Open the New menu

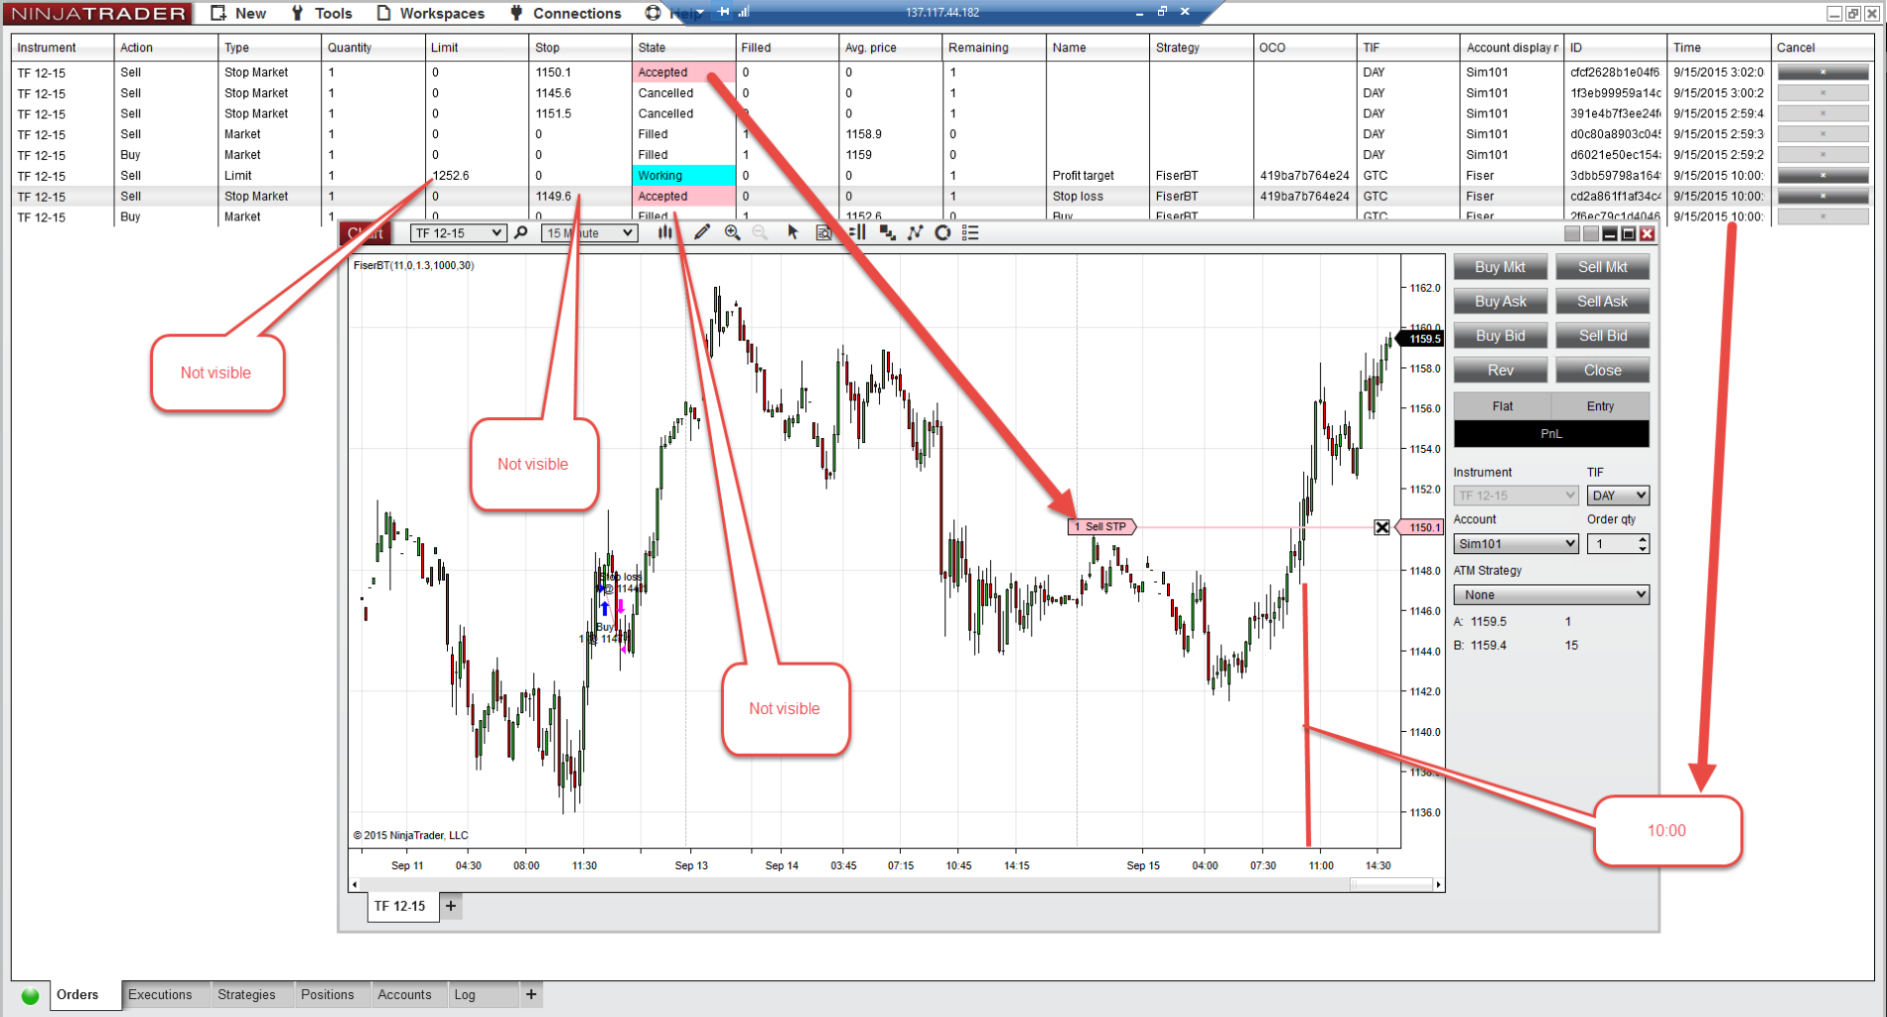point(238,13)
